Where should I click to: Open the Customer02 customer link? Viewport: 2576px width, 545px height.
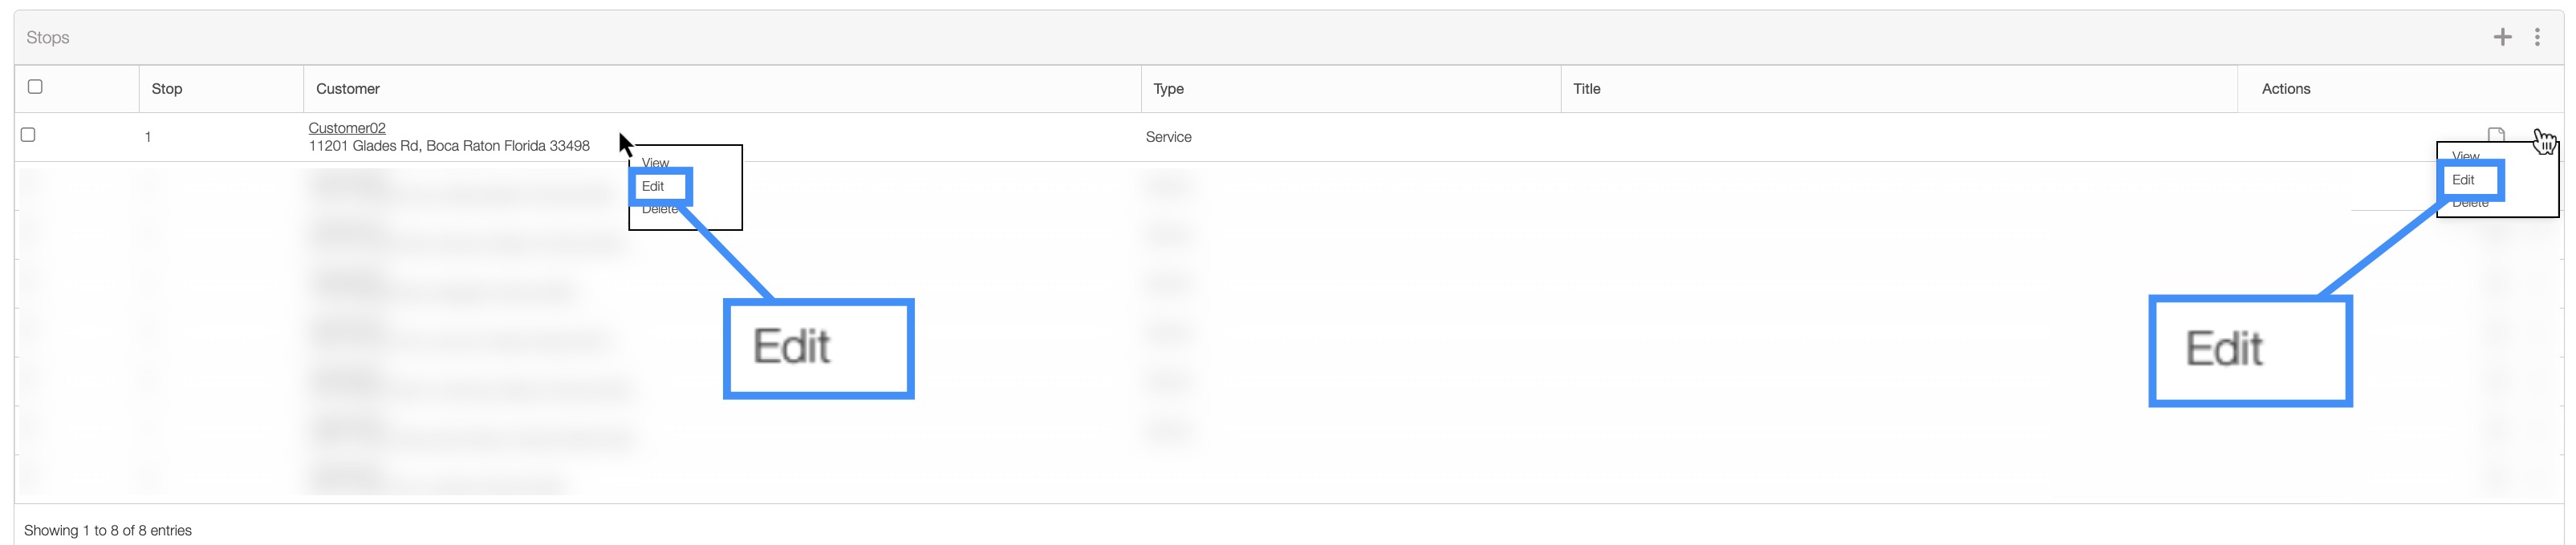(x=347, y=127)
